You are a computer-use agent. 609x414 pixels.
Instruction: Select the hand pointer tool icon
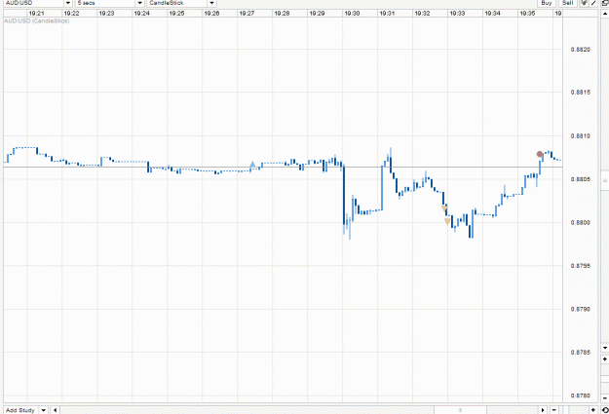tap(584, 3)
